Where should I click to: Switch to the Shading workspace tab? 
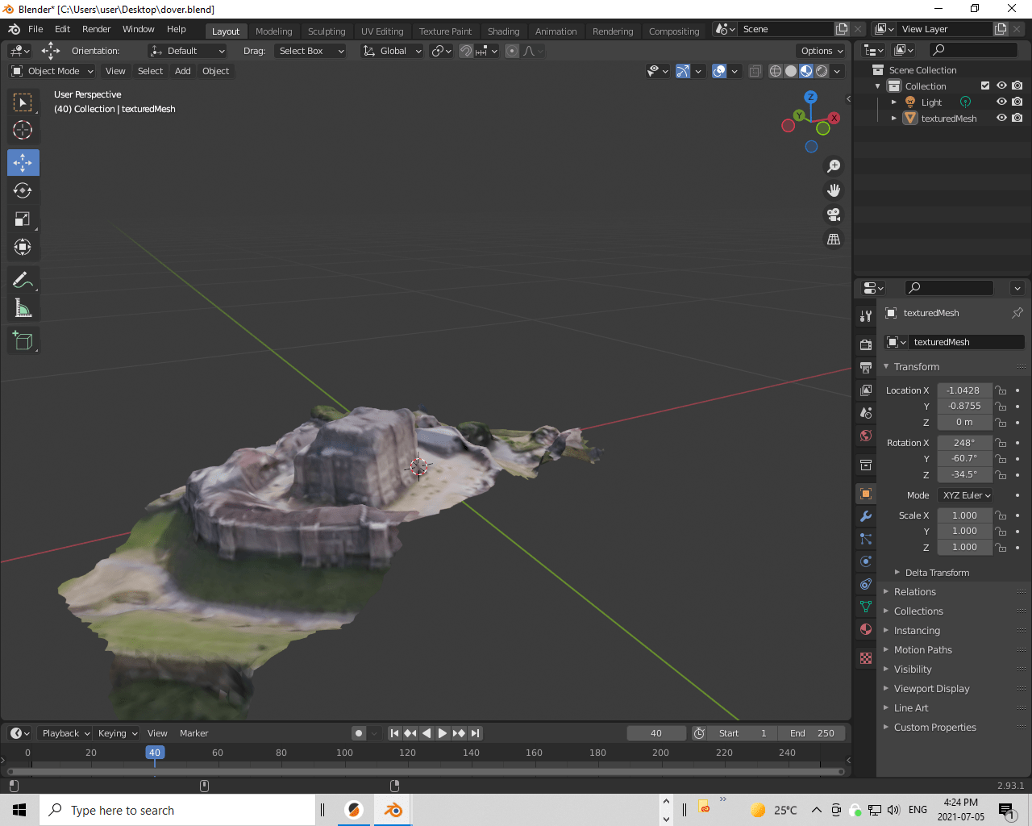click(x=504, y=31)
